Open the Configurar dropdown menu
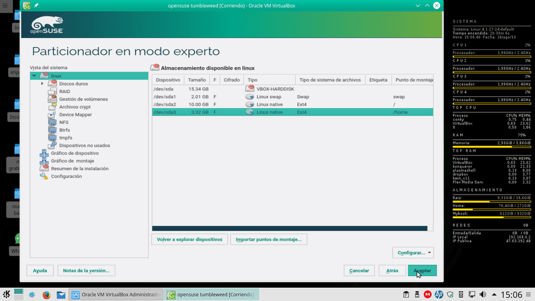 413,253
